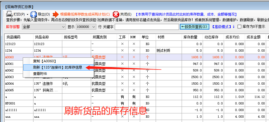Screen dimensions: 269x122
Task: Choose 复制【A0060】 from context menu
Action: coord(44,61)
